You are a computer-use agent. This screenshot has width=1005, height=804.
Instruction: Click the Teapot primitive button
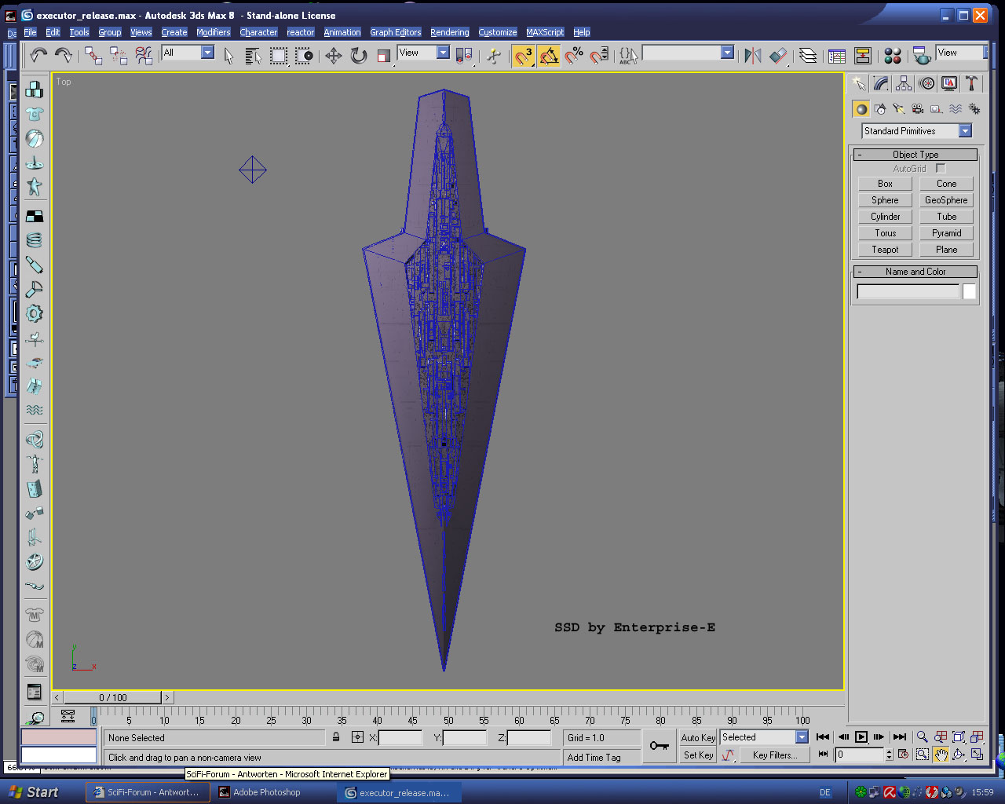pyautogui.click(x=885, y=250)
